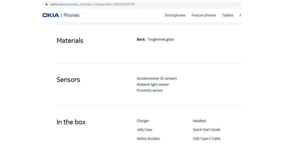Click the lock icon in address bar

(47, 4)
